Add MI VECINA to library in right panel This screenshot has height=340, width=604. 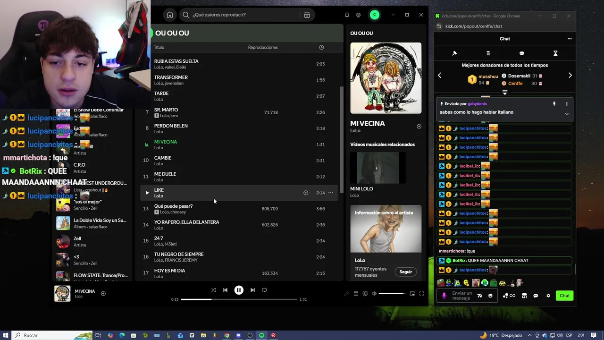(419, 127)
